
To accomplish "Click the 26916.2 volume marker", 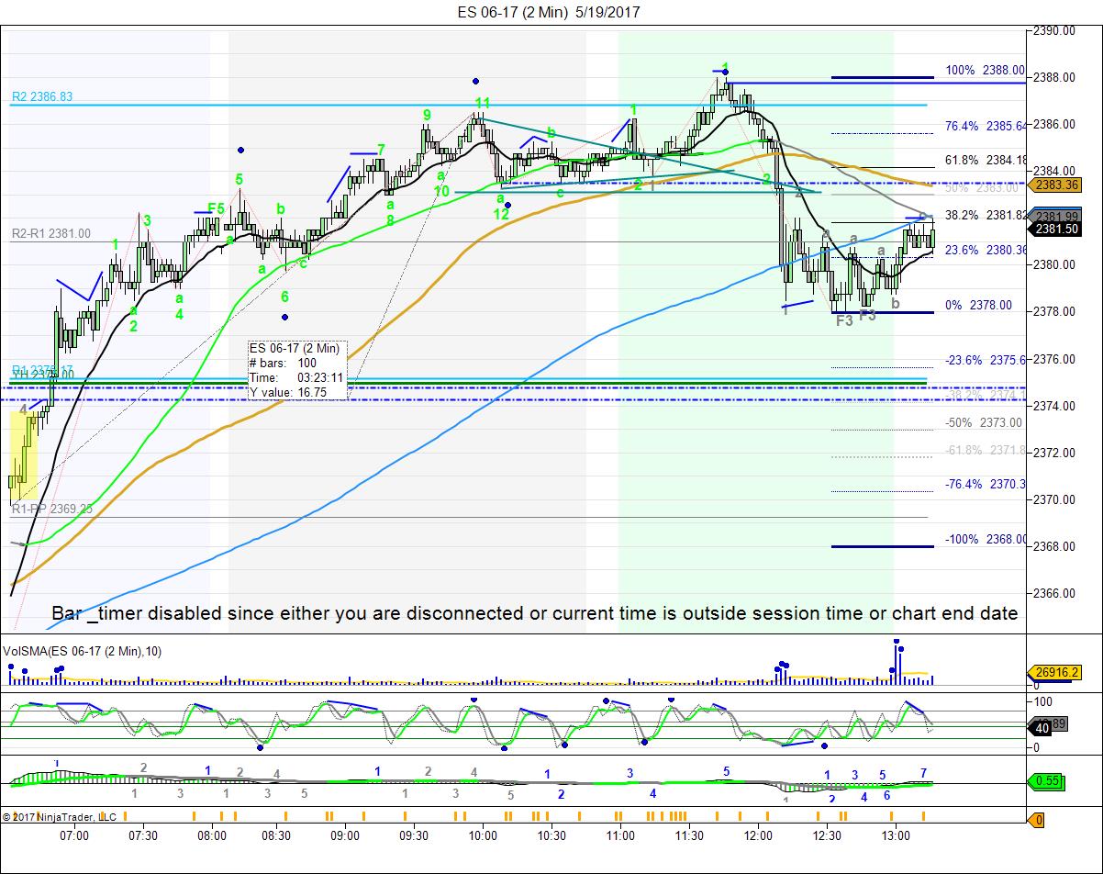I will pyautogui.click(x=1057, y=672).
